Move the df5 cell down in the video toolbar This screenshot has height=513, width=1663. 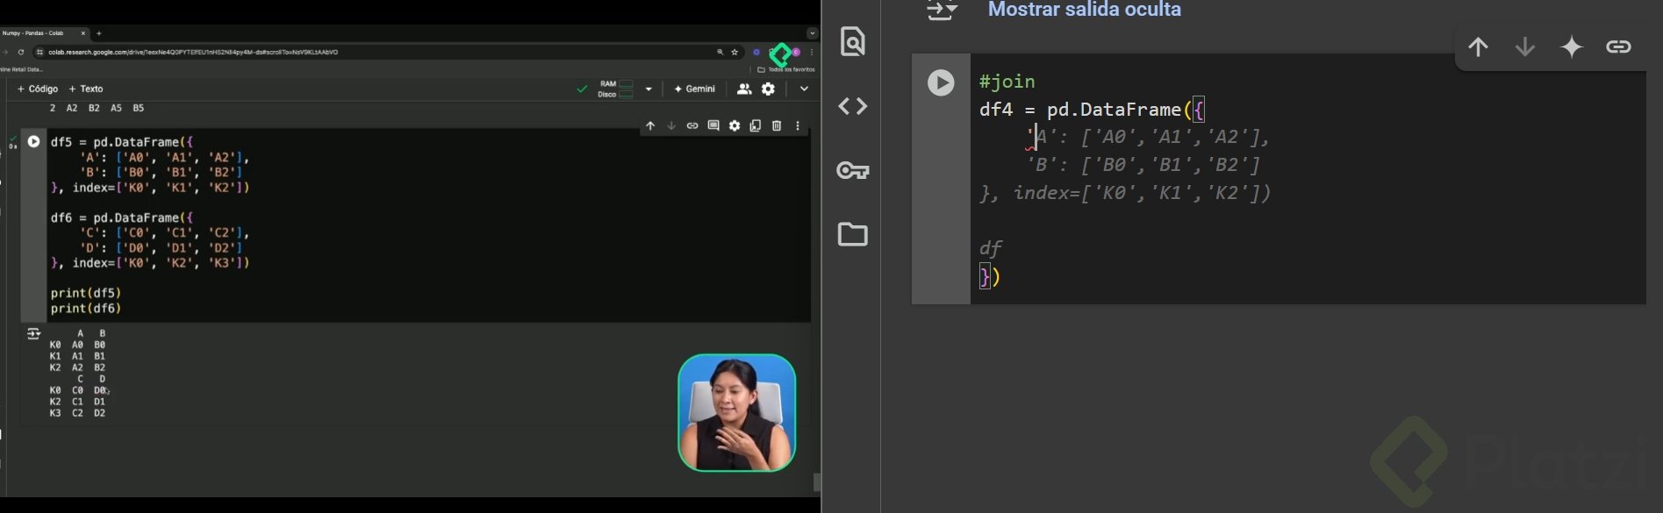click(671, 126)
